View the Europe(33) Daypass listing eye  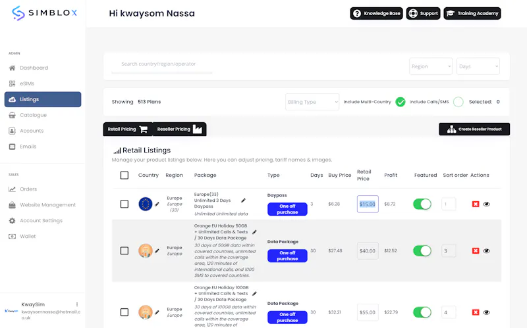pyautogui.click(x=486, y=204)
